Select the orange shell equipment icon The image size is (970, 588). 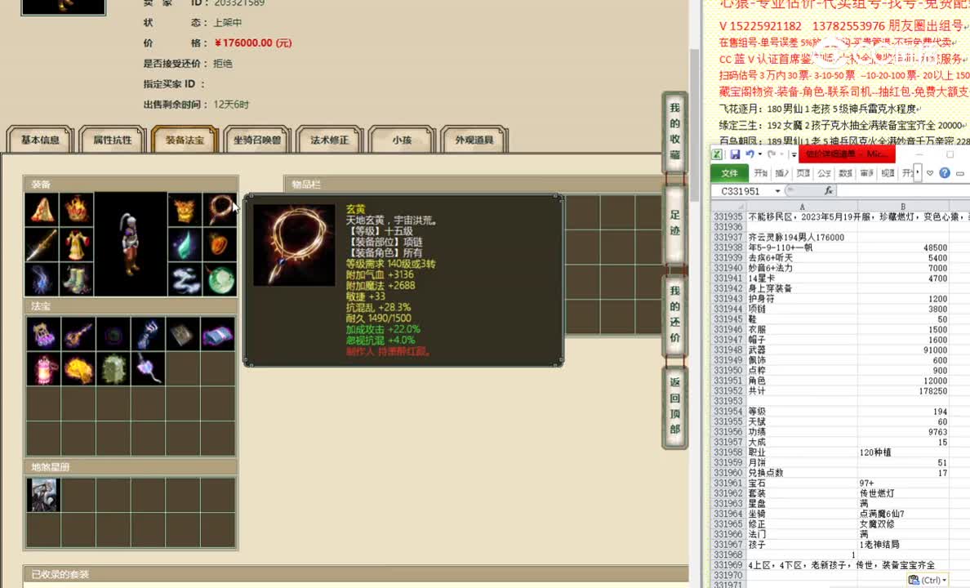[220, 245]
